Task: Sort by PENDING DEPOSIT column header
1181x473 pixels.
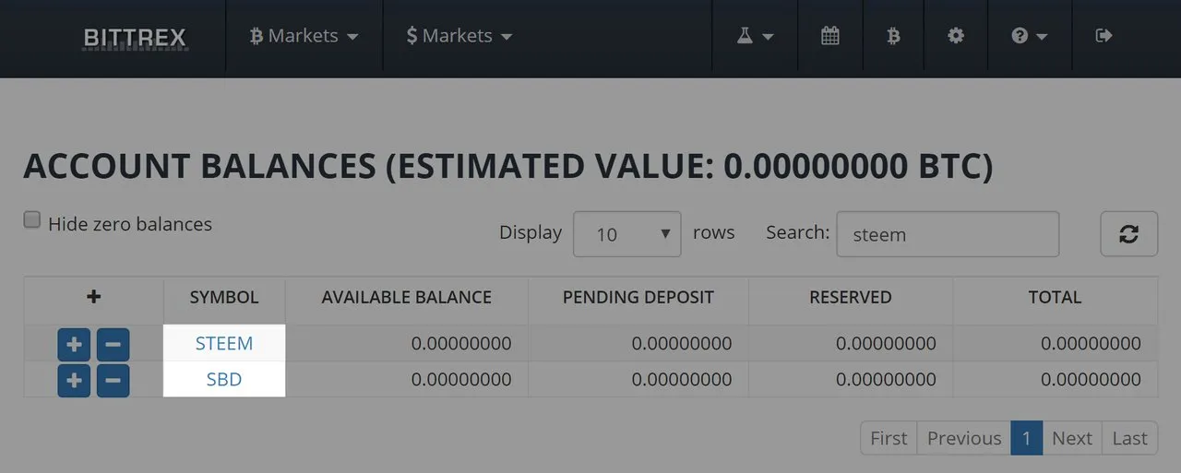Action: click(638, 297)
